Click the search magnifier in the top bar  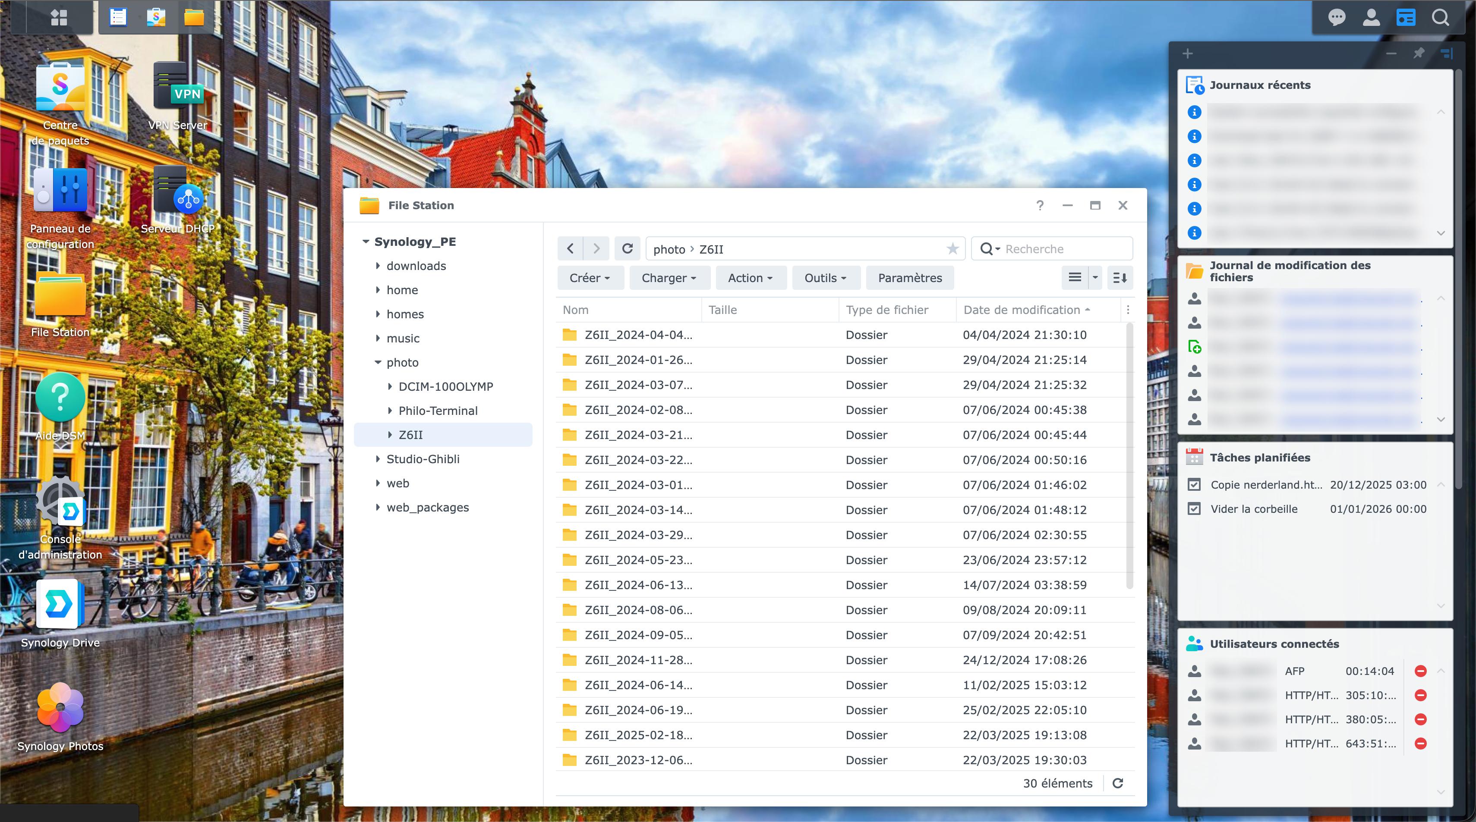coord(1441,17)
